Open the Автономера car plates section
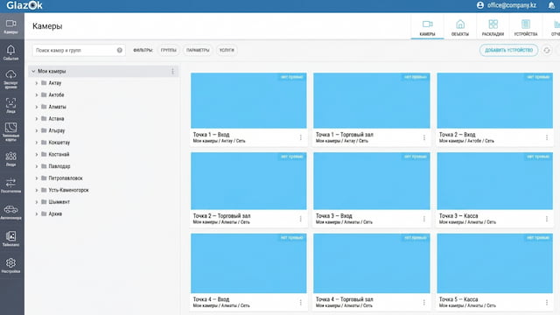Viewport: 560px width, 315px height. tap(11, 212)
